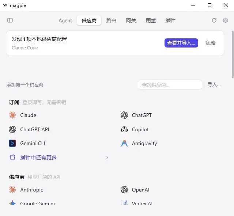Screen dimensions: 234x216
Task: Click the 供应商 section heading above Anthropic
Action: tap(16, 177)
